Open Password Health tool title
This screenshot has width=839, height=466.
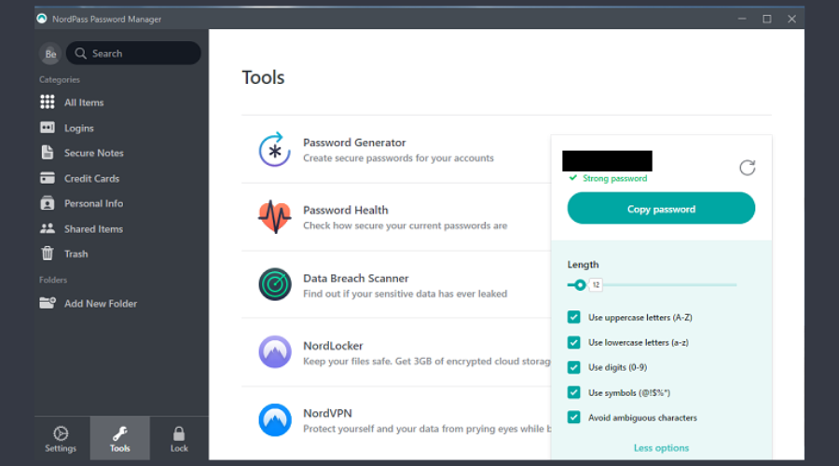346,210
